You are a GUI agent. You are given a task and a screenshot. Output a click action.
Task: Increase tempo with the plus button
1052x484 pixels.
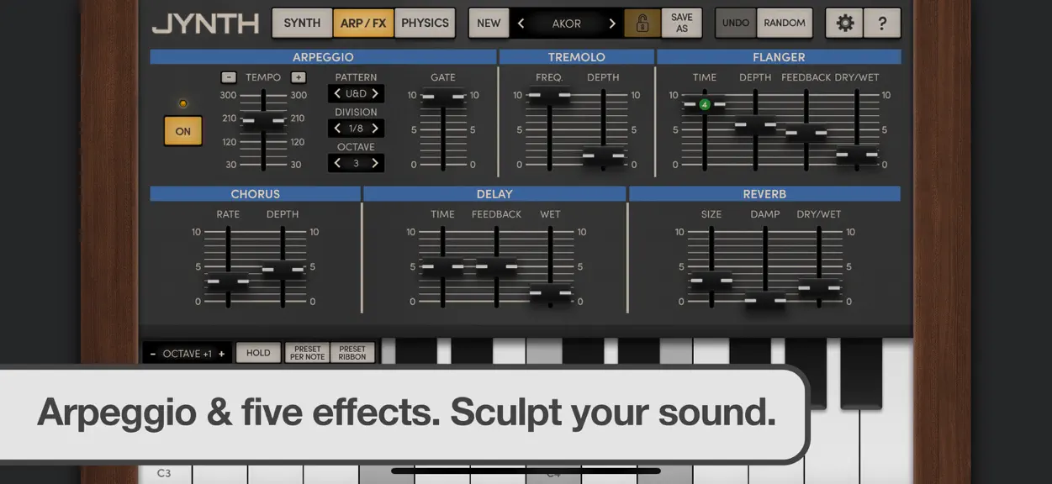point(298,77)
